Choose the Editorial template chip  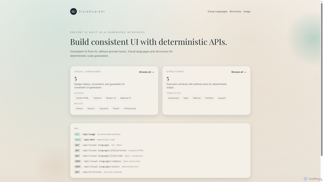click(197, 98)
